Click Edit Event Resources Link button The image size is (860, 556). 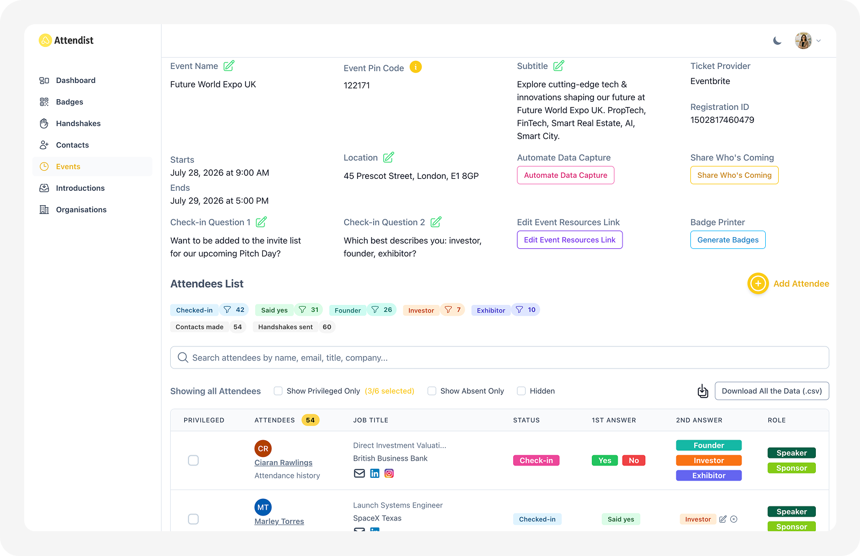pyautogui.click(x=570, y=240)
